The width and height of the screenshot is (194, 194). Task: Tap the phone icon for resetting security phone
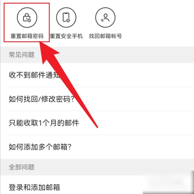(66, 17)
